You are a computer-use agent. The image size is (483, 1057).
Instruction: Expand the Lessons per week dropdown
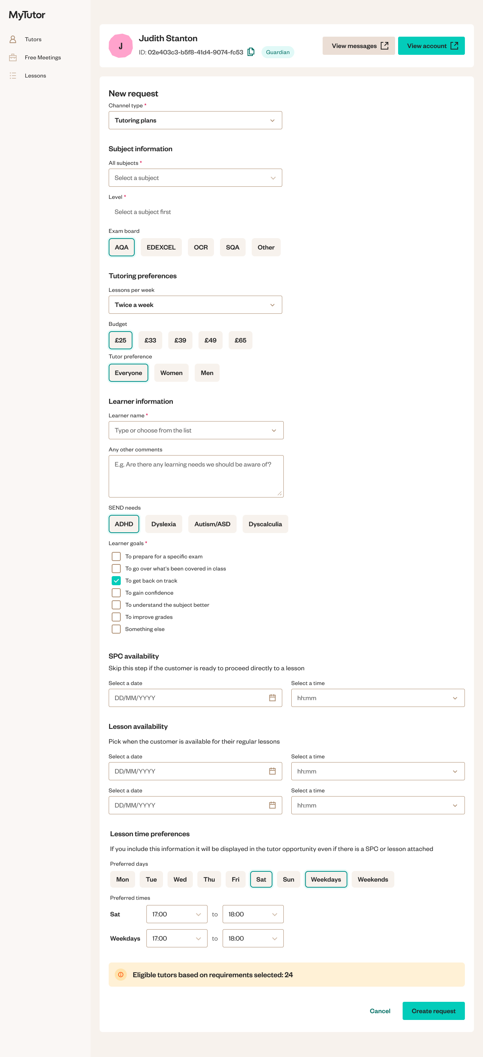(195, 305)
